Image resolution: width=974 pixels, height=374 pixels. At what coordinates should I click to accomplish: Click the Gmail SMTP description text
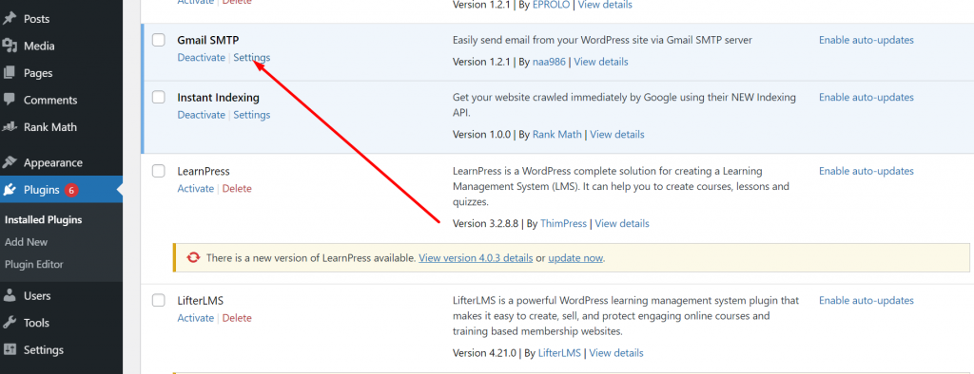tap(602, 40)
